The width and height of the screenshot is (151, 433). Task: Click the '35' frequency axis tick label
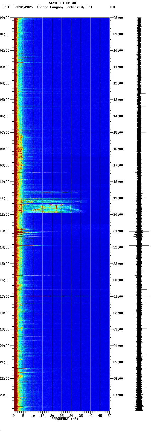point(81,416)
